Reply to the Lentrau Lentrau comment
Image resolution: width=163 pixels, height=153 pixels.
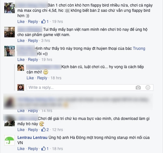pyautogui.click(x=33, y=149)
